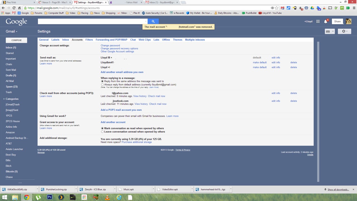357x201 pixels.
Task: Go to the Chrome home page
Action: pos(20,8)
